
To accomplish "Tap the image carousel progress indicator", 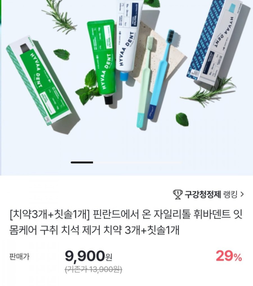I will click(126, 162).
